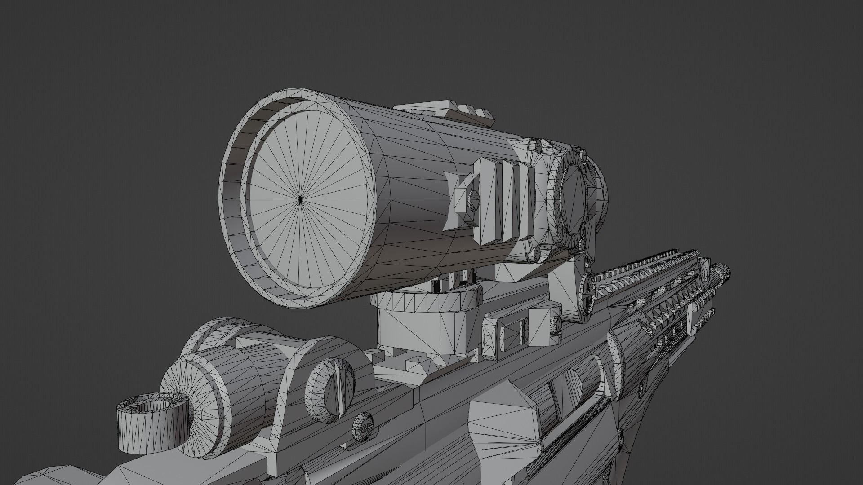Viewport: 863px width, 485px height.
Task: Click the ribbed side rail block on scope
Action: click(x=503, y=202)
